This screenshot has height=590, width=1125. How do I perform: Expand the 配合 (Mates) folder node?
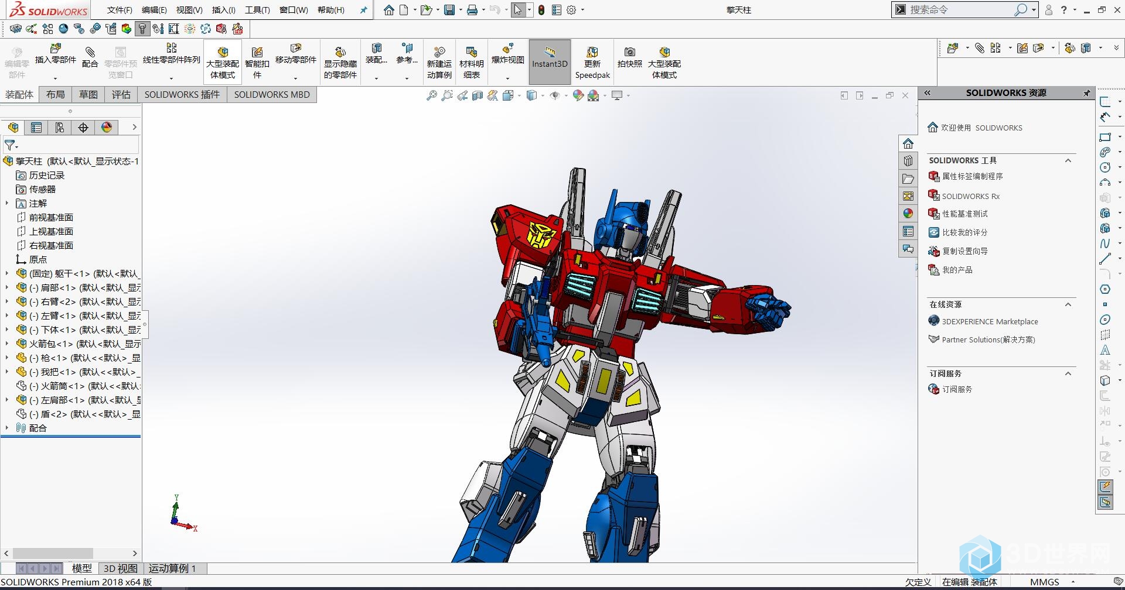tap(7, 428)
